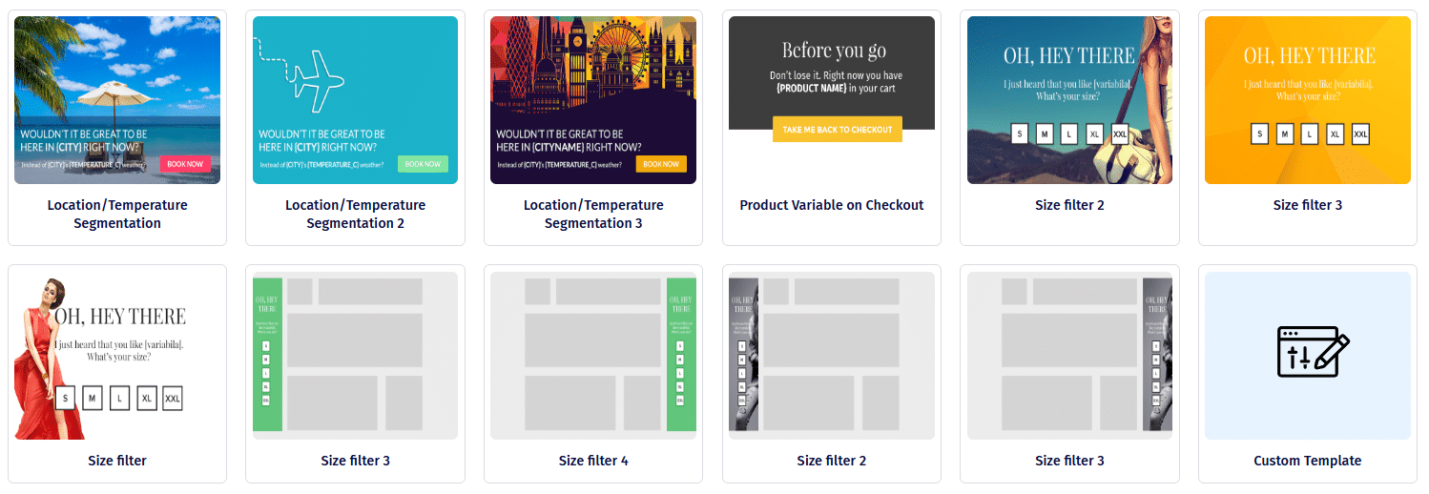Viewport: 1429px width, 494px height.
Task: Click the pink Book Now button
Action: click(x=185, y=164)
